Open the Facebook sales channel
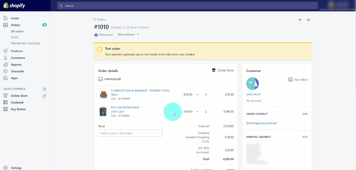Screen dimensions: 356x170 click(x=17, y=102)
